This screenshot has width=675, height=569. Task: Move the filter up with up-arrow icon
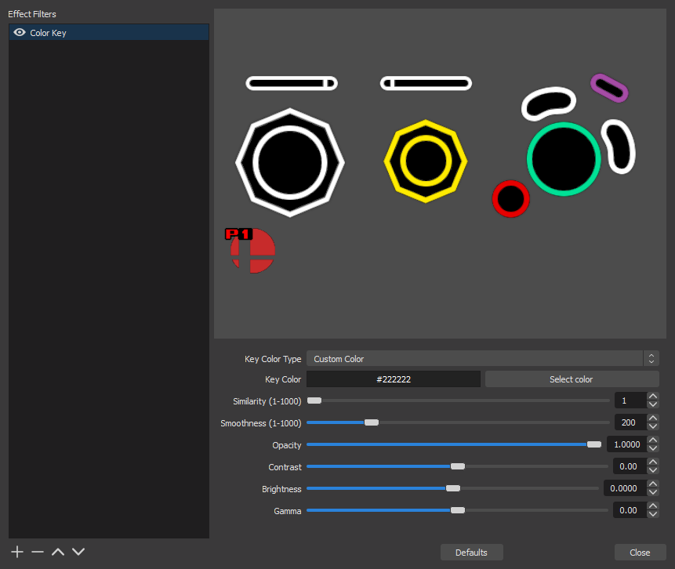(x=58, y=552)
